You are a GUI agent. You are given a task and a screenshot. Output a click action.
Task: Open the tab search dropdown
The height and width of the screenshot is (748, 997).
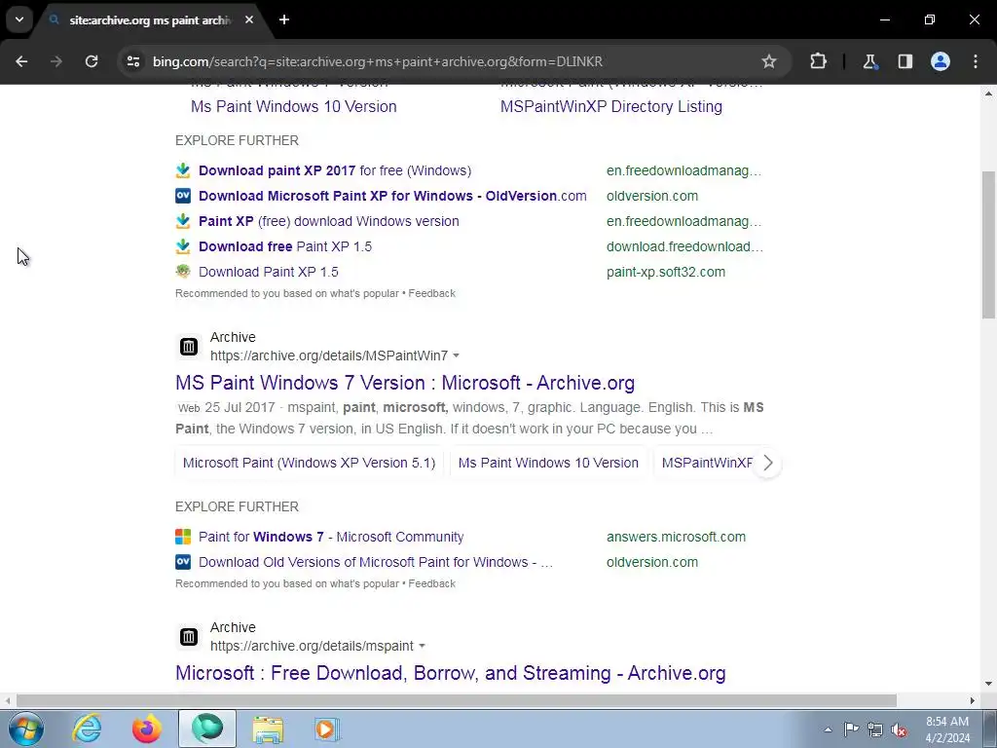pos(19,19)
